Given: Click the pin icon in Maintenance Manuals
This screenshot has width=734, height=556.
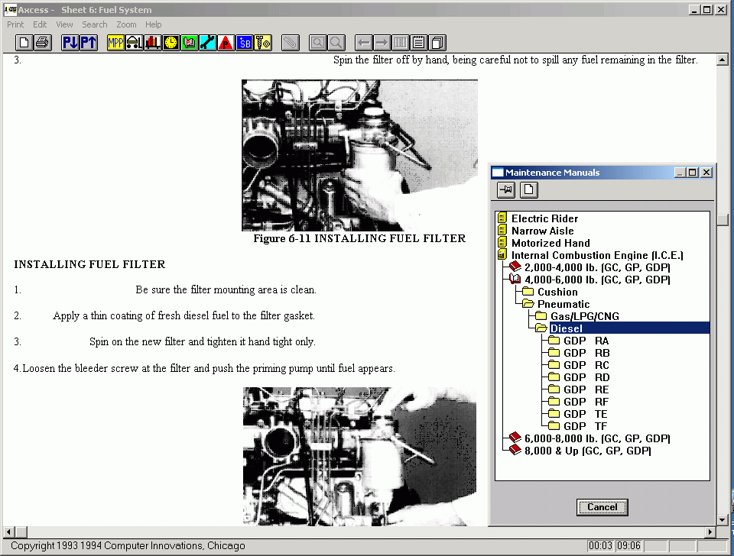Looking at the screenshot, I should pos(506,190).
